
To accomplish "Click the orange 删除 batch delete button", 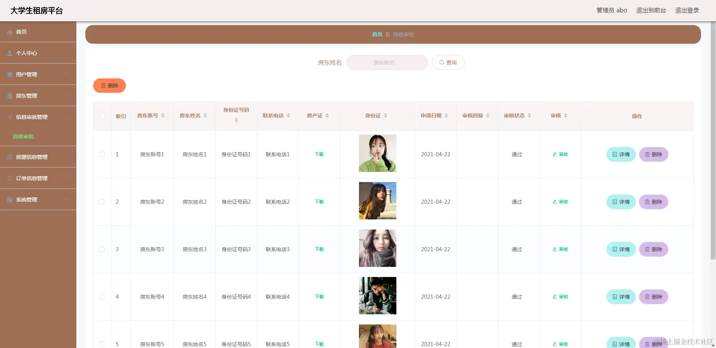I will click(x=109, y=86).
